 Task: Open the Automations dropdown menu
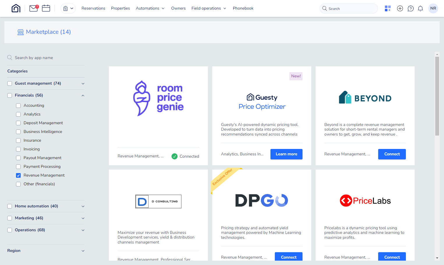click(150, 8)
